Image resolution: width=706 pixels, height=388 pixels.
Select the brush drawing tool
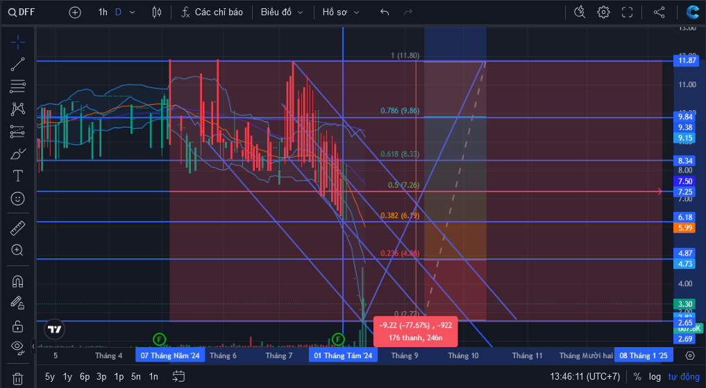pos(17,154)
